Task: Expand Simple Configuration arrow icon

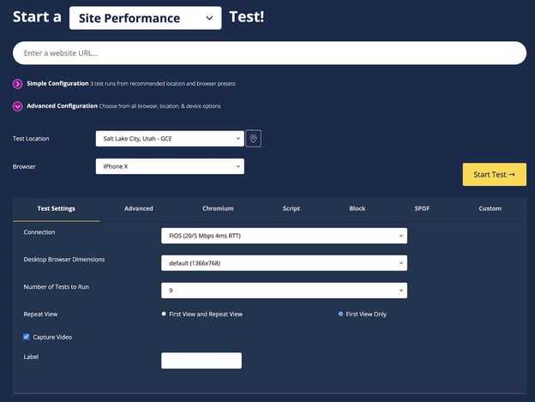Action: tap(18, 84)
